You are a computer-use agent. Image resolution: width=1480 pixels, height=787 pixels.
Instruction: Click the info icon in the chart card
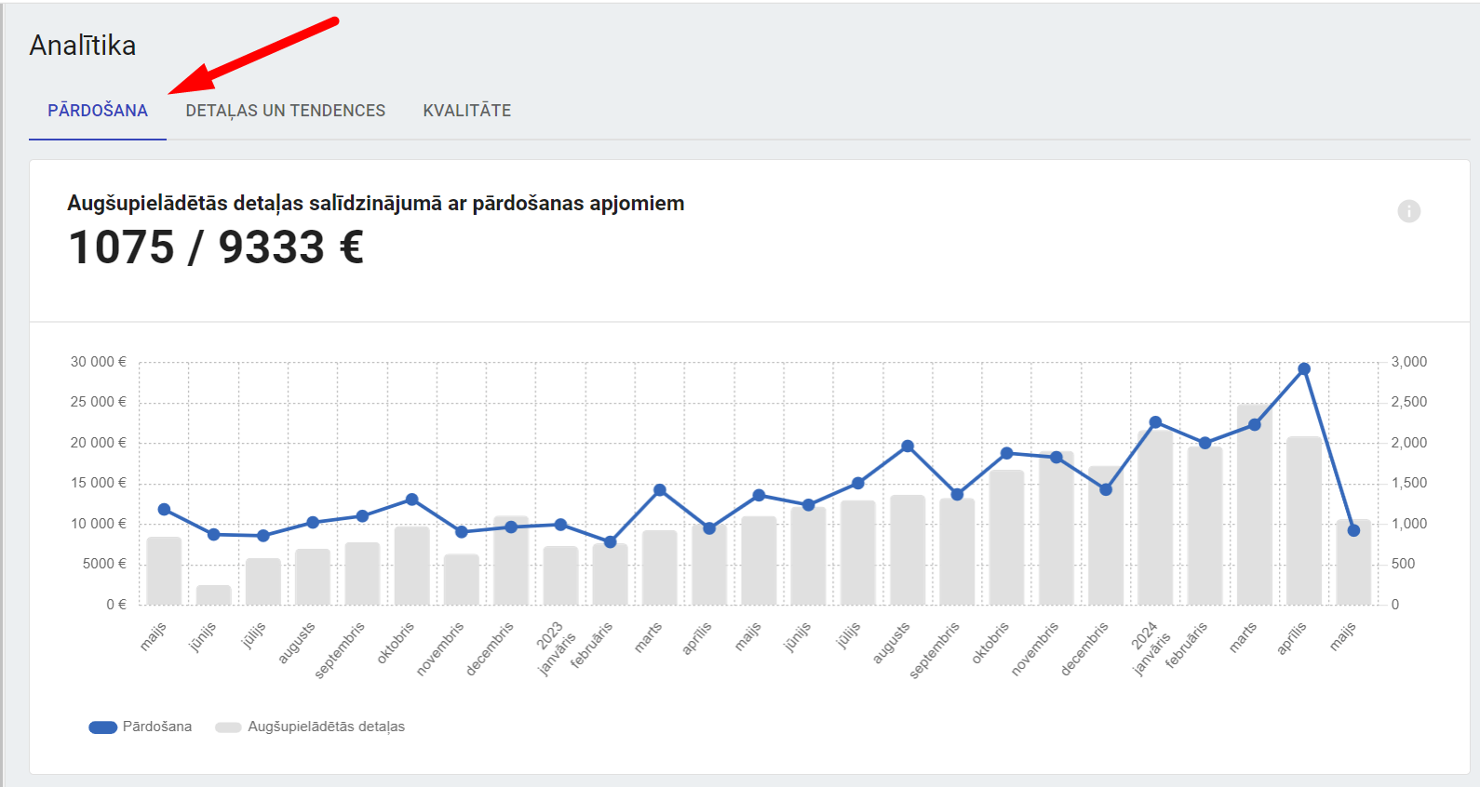1408,211
